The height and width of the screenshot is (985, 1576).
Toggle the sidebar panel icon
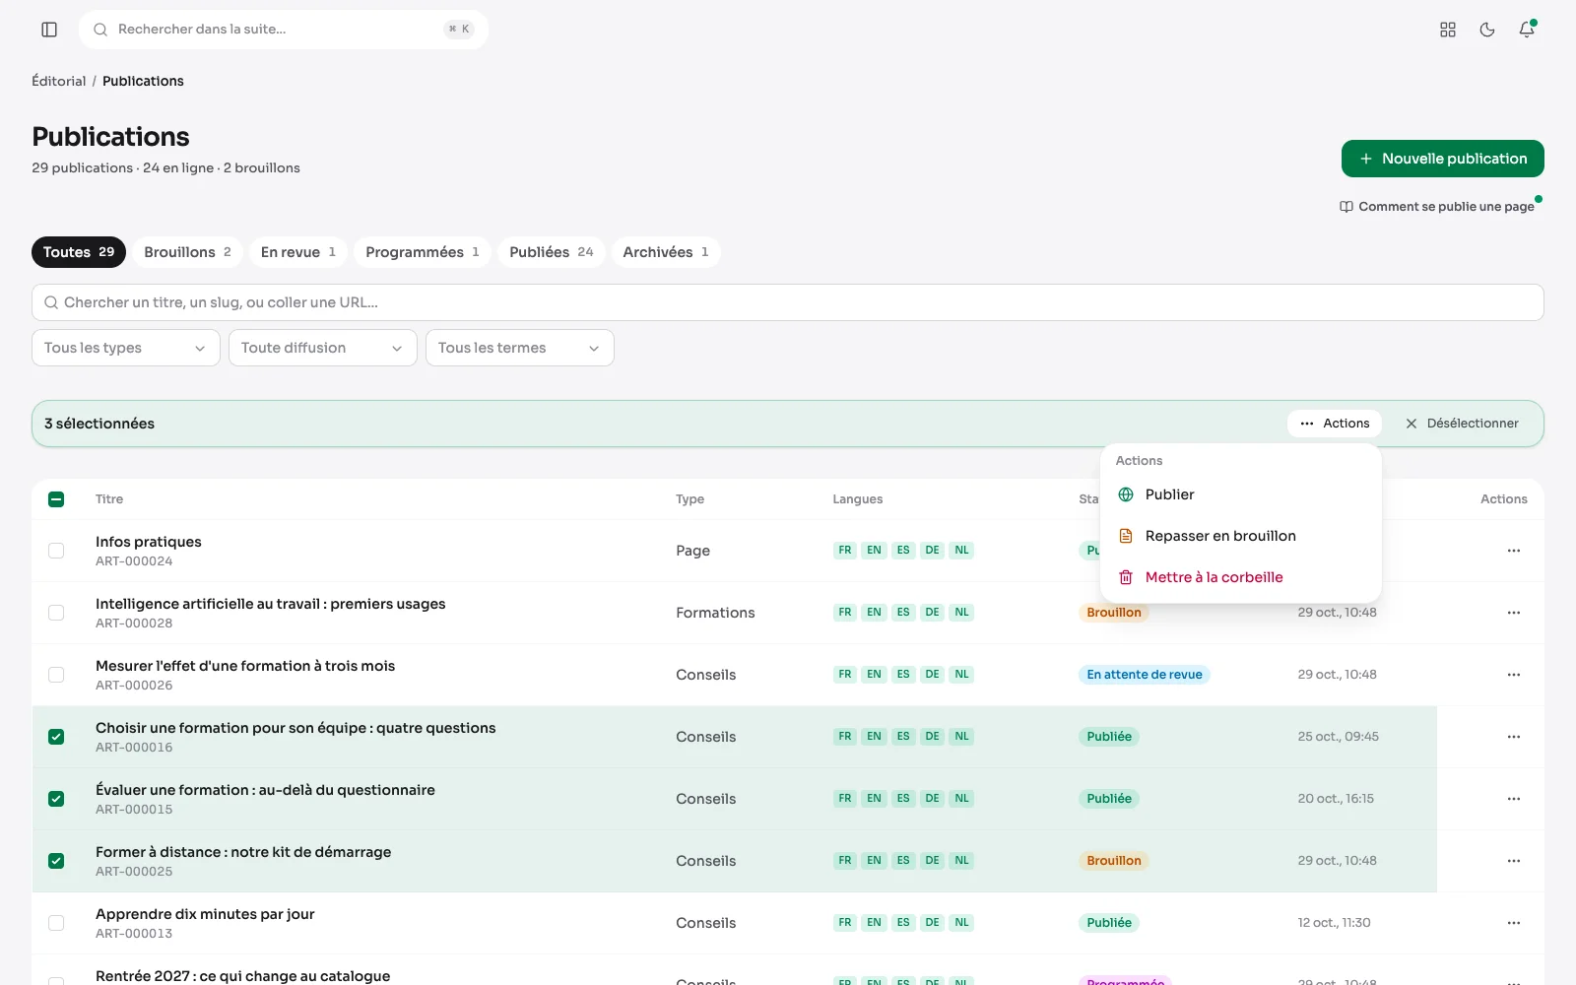[49, 30]
